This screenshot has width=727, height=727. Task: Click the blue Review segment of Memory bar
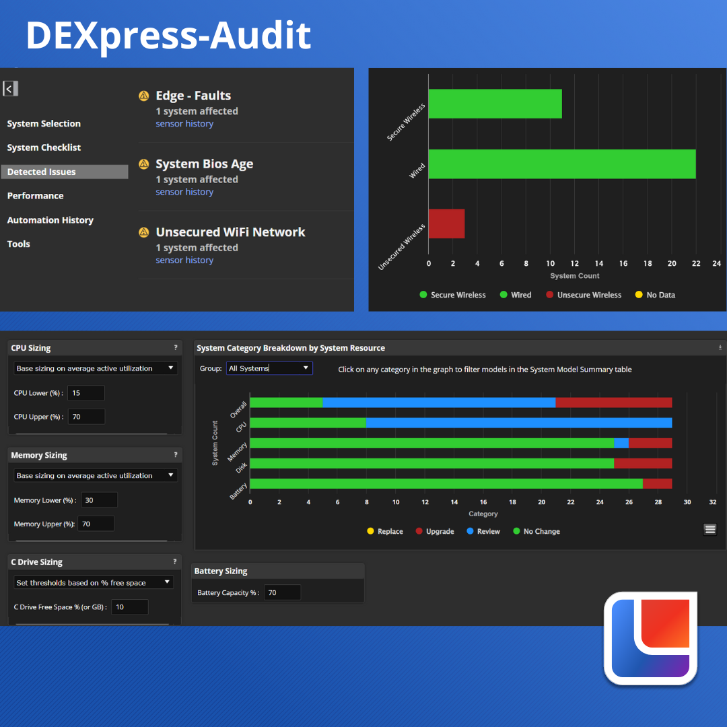tap(621, 443)
